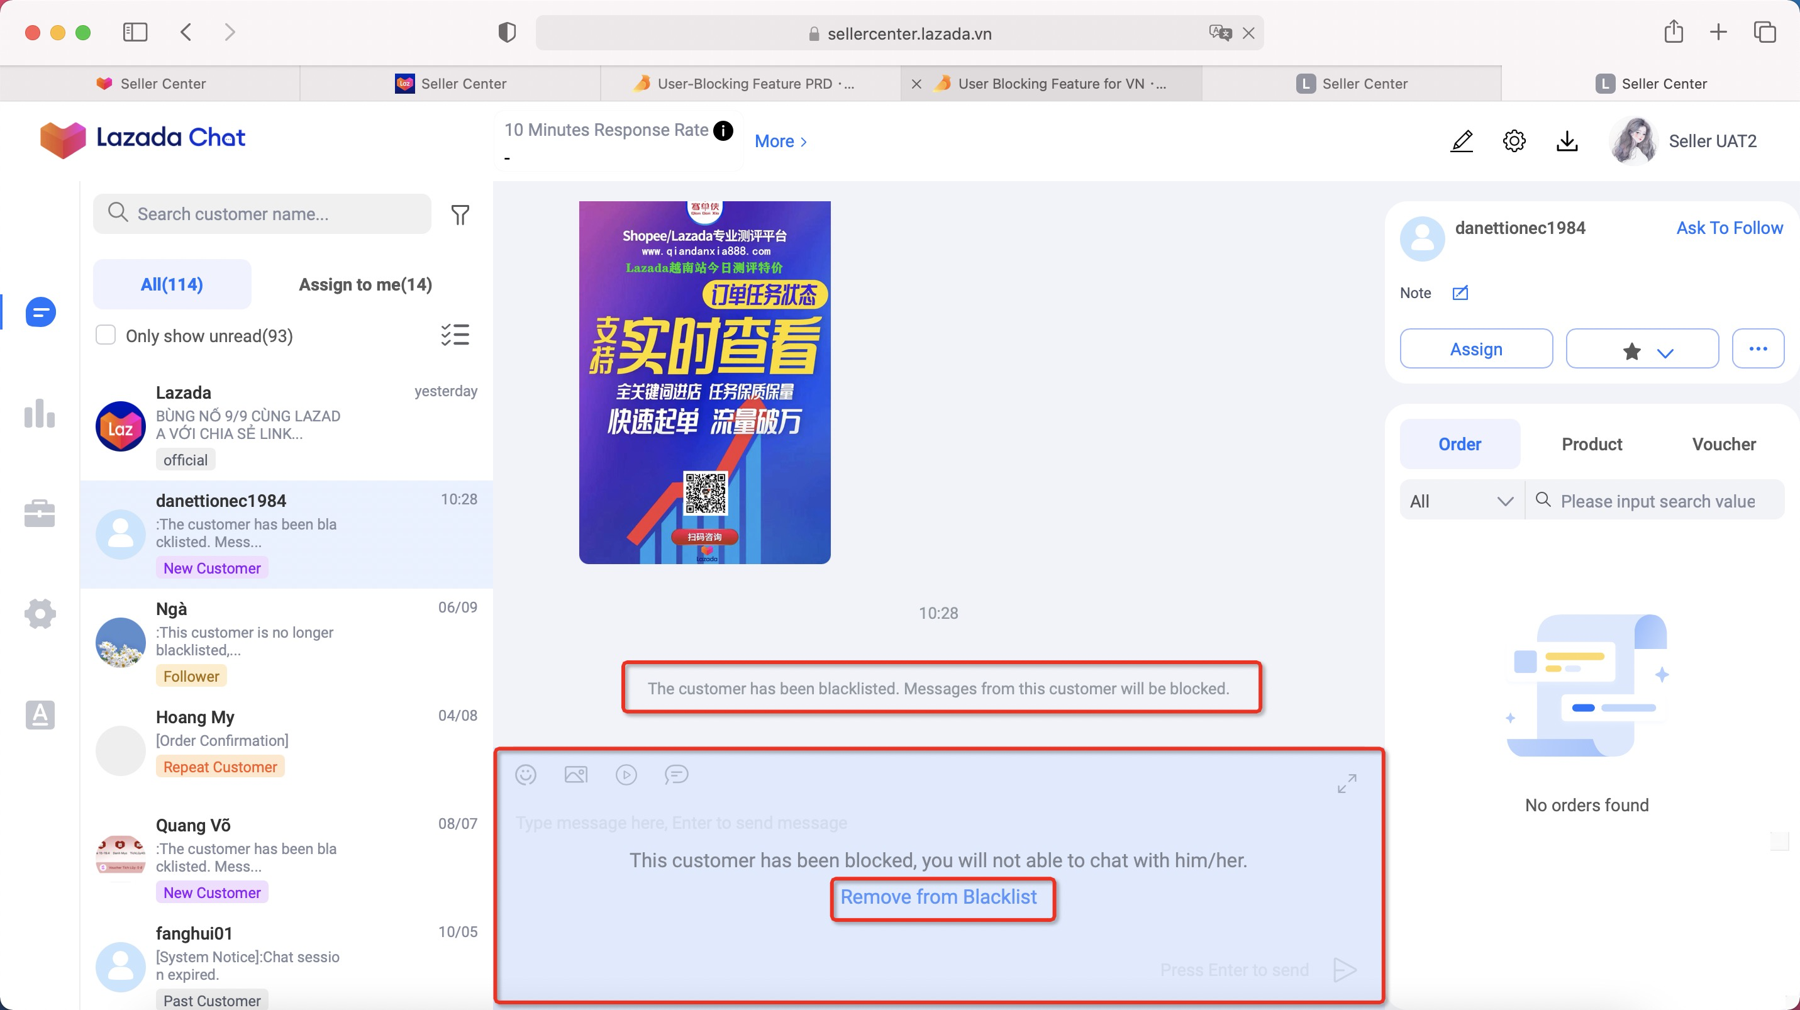Select the All(114) conversations tab
1800x1010 pixels.
(x=172, y=284)
